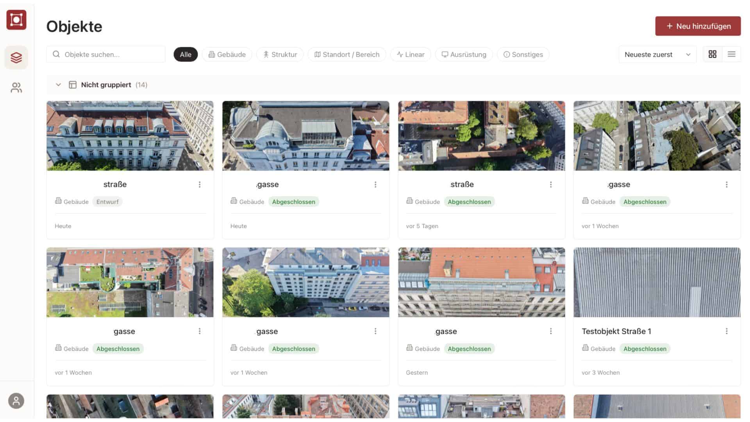The width and height of the screenshot is (750, 422).
Task: Open the menu for the vor 5 Tagen straße card
Action: point(551,184)
